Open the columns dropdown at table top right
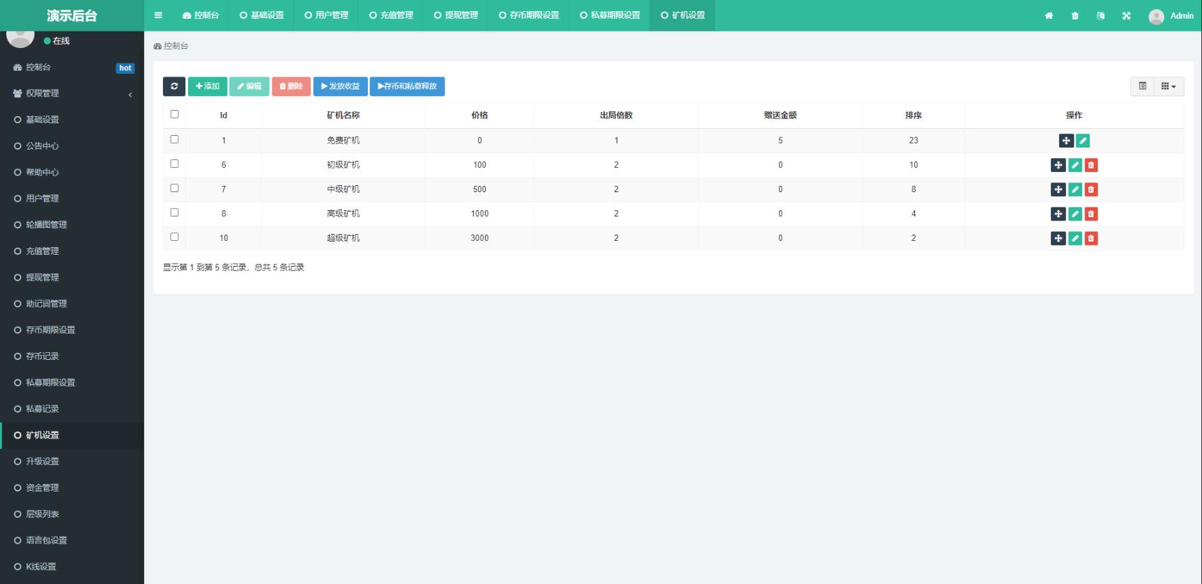This screenshot has width=1202, height=584. (x=1169, y=86)
